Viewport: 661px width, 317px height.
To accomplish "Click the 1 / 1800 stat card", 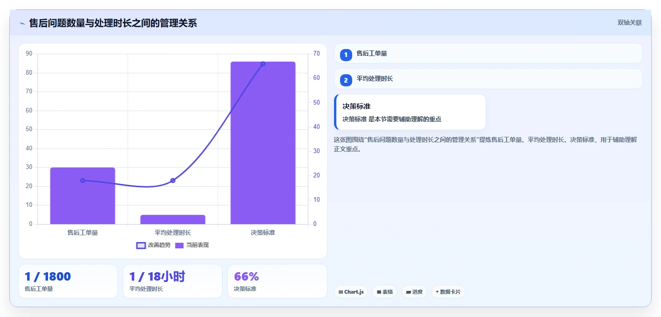I will coord(68,281).
